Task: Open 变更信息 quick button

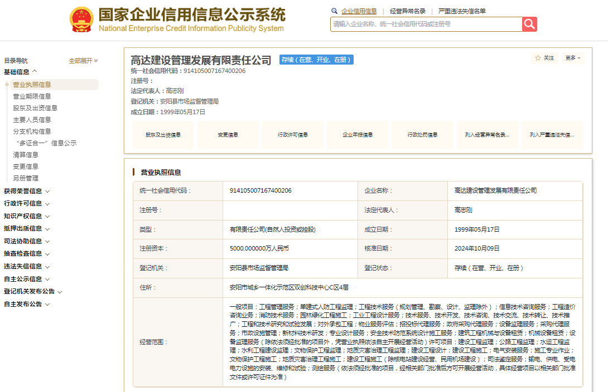Action: [228, 135]
